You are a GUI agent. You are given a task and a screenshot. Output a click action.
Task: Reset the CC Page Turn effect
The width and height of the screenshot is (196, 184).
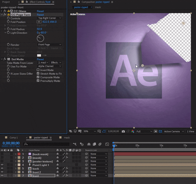[x=40, y=15]
